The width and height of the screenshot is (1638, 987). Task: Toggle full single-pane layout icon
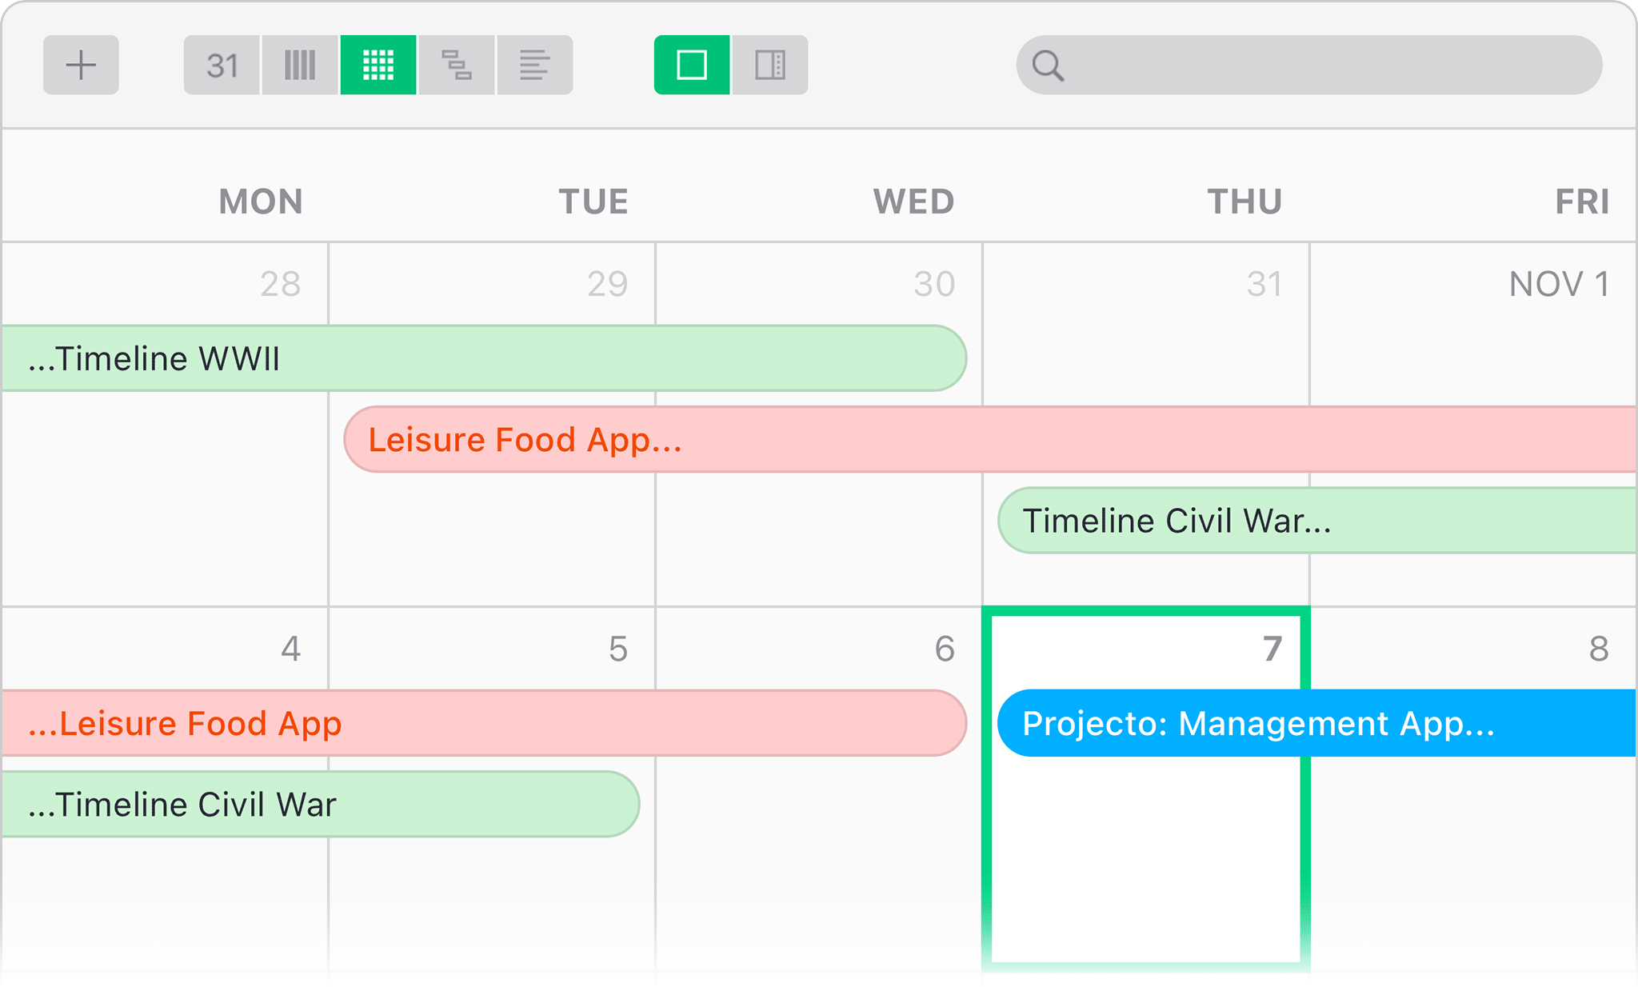point(692,65)
